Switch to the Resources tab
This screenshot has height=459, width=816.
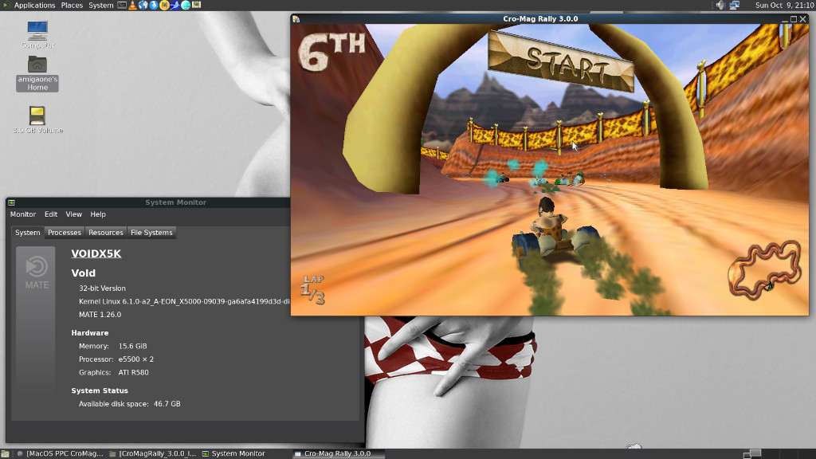pos(106,233)
